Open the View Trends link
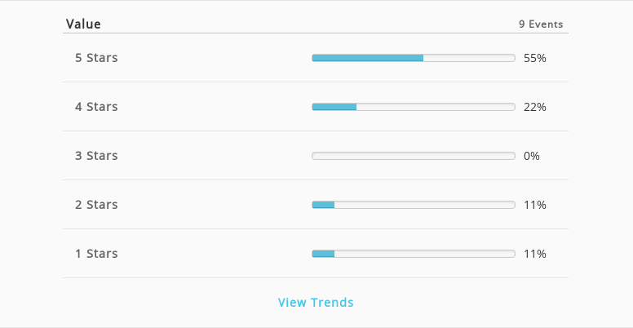This screenshot has height=328, width=633. (316, 302)
